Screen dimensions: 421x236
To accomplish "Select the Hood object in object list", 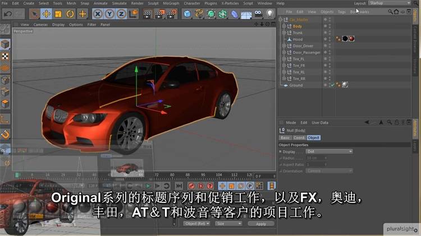I will coord(298,39).
